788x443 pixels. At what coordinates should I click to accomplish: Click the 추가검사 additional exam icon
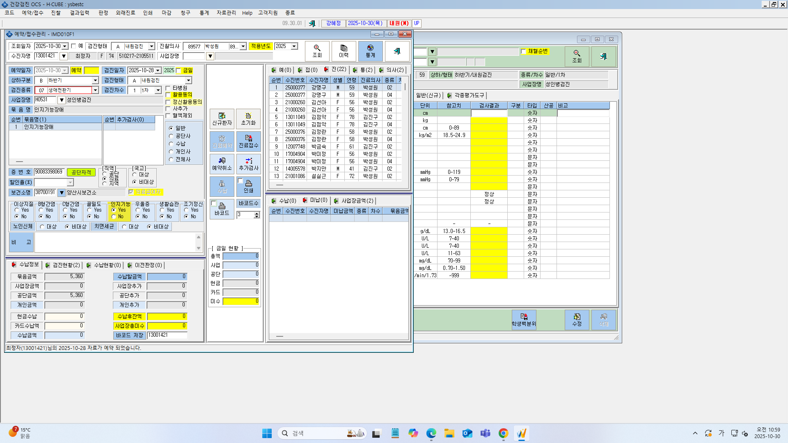pyautogui.click(x=248, y=164)
